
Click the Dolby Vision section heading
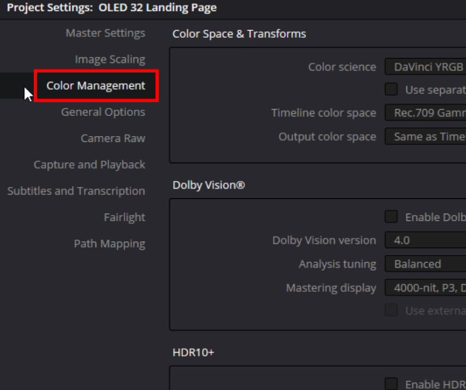coord(209,185)
